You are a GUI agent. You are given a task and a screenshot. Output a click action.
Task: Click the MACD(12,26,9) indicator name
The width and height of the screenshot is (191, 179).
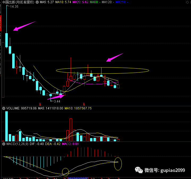point(17,144)
